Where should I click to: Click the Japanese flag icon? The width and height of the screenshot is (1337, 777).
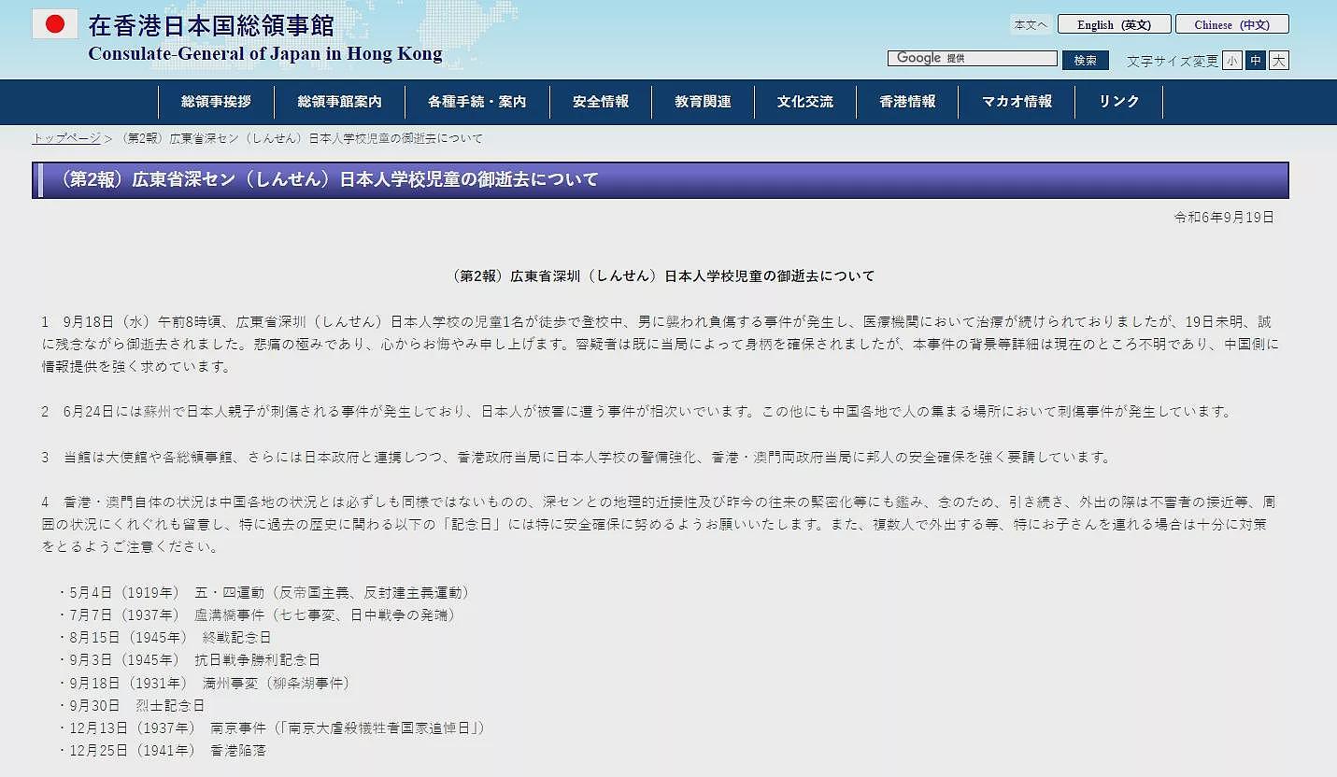click(55, 24)
